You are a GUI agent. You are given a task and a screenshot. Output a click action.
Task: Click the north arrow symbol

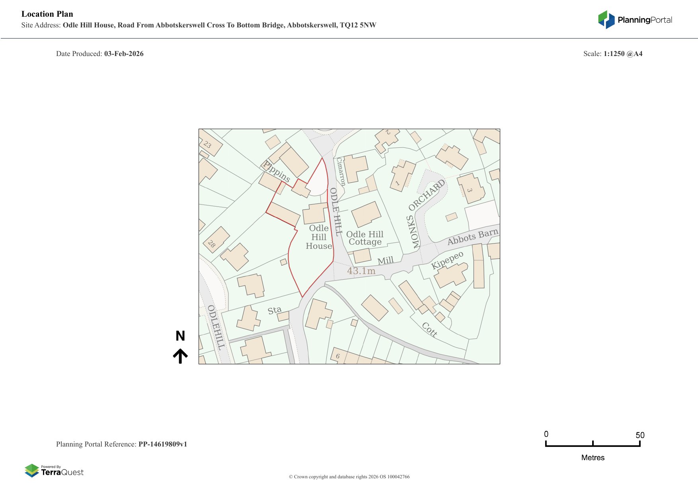click(180, 356)
